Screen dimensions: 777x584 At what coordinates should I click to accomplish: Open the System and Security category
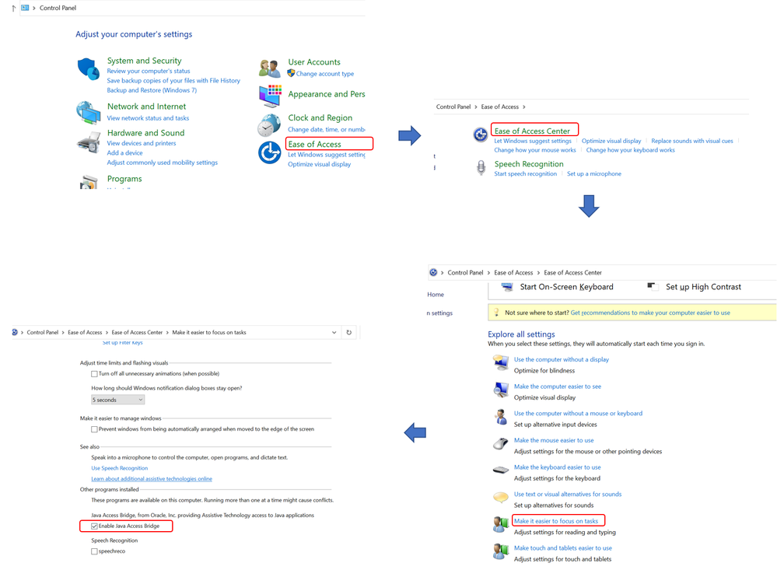pos(144,61)
